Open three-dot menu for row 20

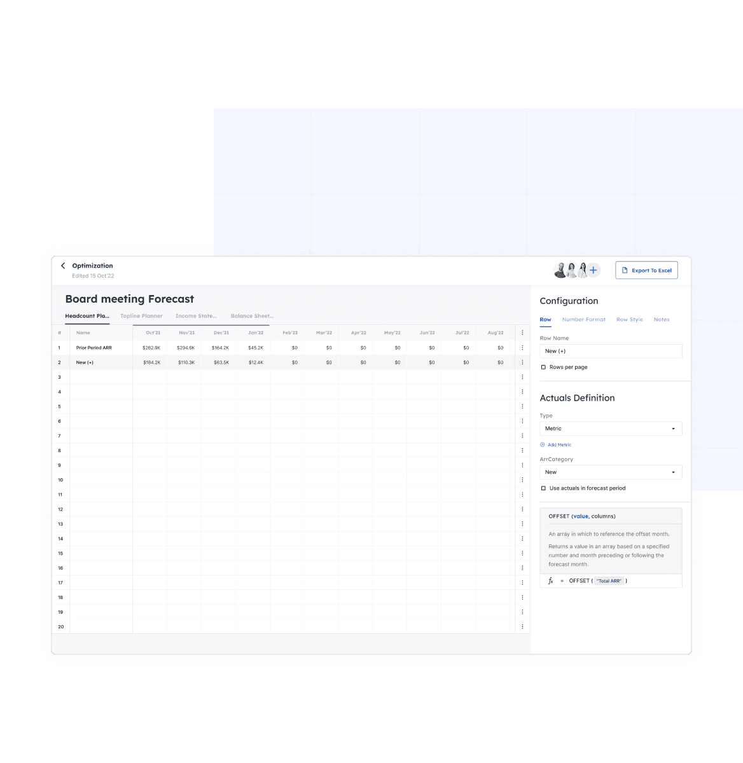[522, 626]
